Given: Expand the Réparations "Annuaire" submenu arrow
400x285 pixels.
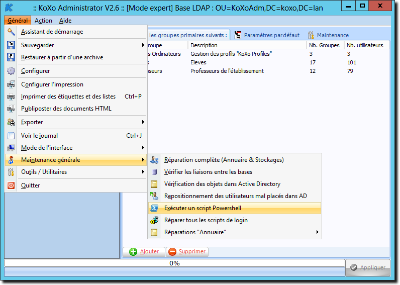Looking at the screenshot, I should point(317,232).
